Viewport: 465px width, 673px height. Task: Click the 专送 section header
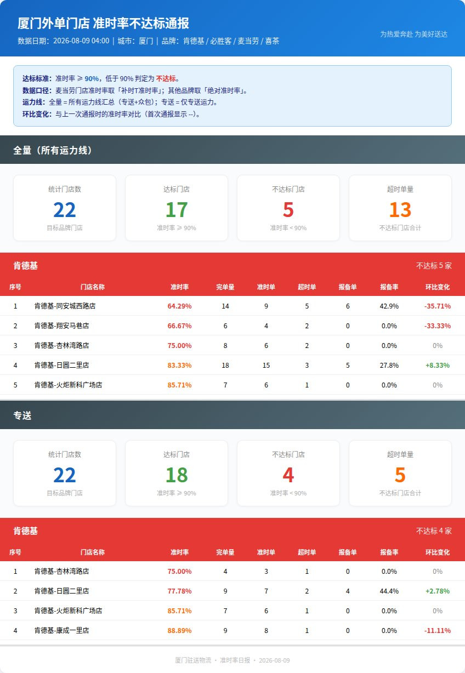[x=232, y=415]
